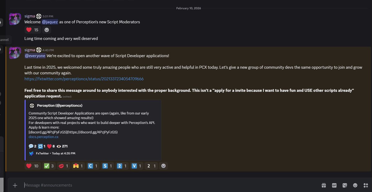Click the replies speech bubble icon in embed
This screenshot has height=192, width=372.
(x=31, y=146)
